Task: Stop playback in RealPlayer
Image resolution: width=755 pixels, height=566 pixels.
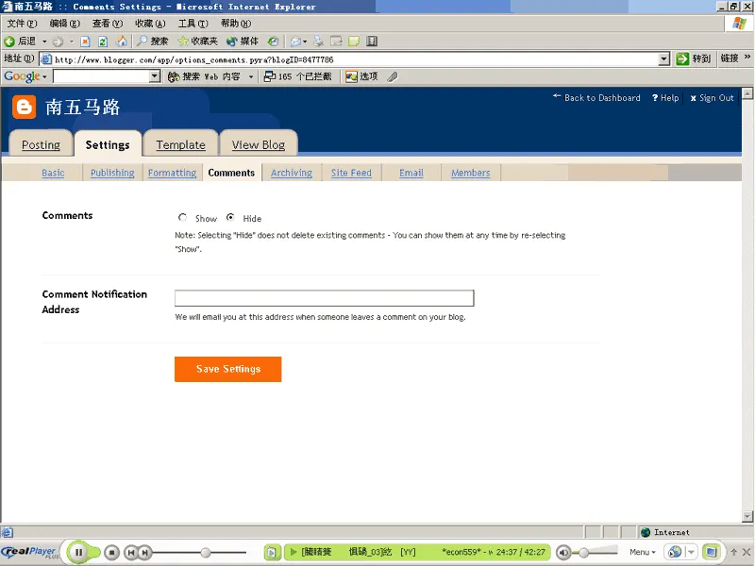Action: (x=111, y=552)
